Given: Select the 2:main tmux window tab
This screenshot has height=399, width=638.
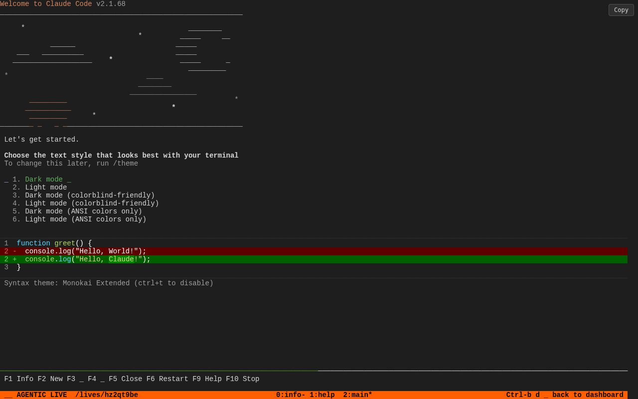Looking at the screenshot, I should [357, 395].
